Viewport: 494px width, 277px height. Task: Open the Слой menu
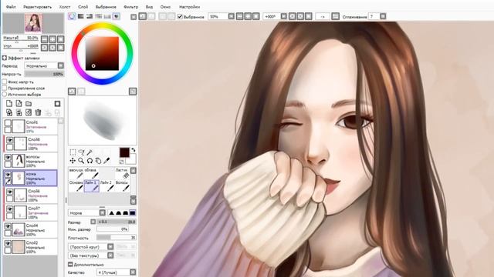click(x=83, y=7)
